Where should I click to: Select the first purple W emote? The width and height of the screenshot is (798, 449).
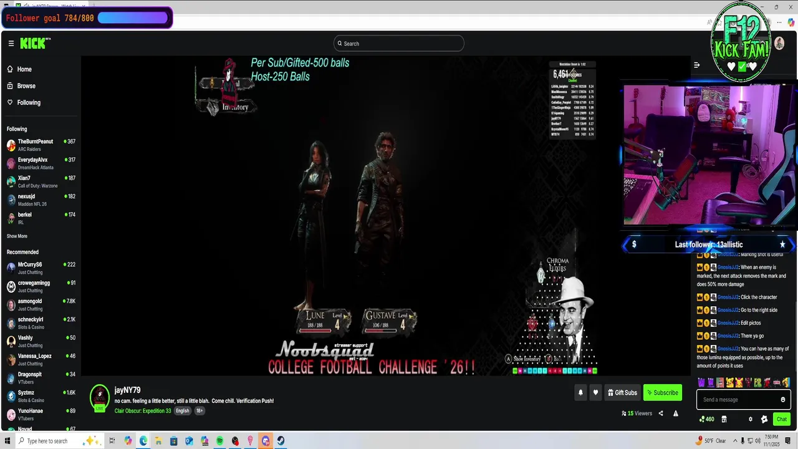[701, 382]
